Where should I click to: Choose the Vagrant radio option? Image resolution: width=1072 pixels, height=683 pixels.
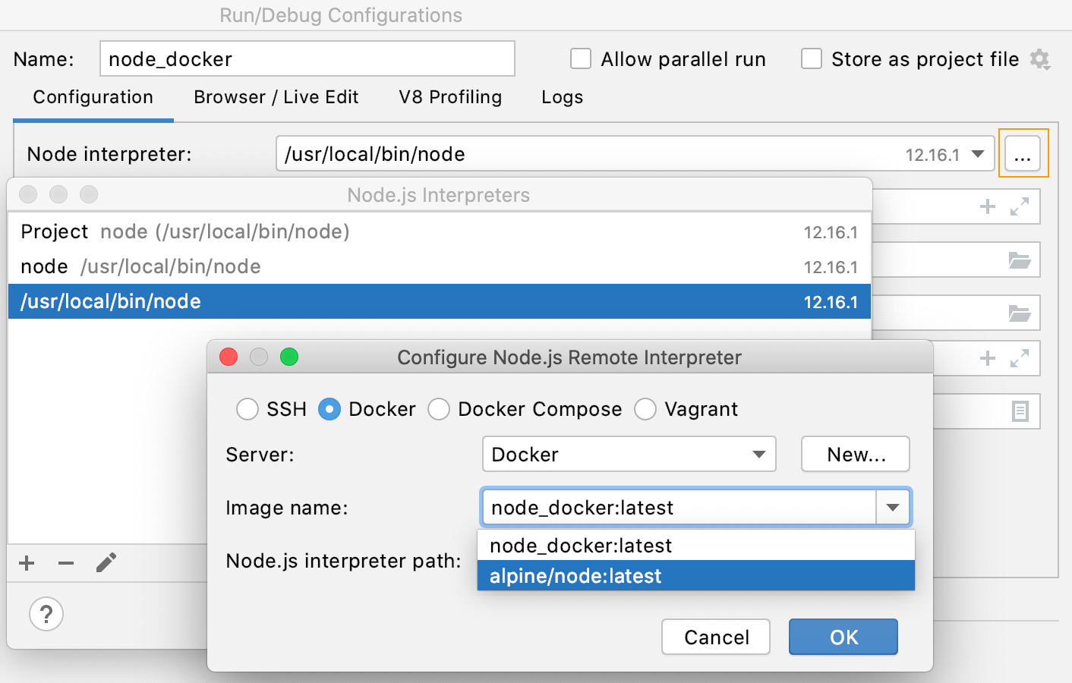pyautogui.click(x=645, y=409)
